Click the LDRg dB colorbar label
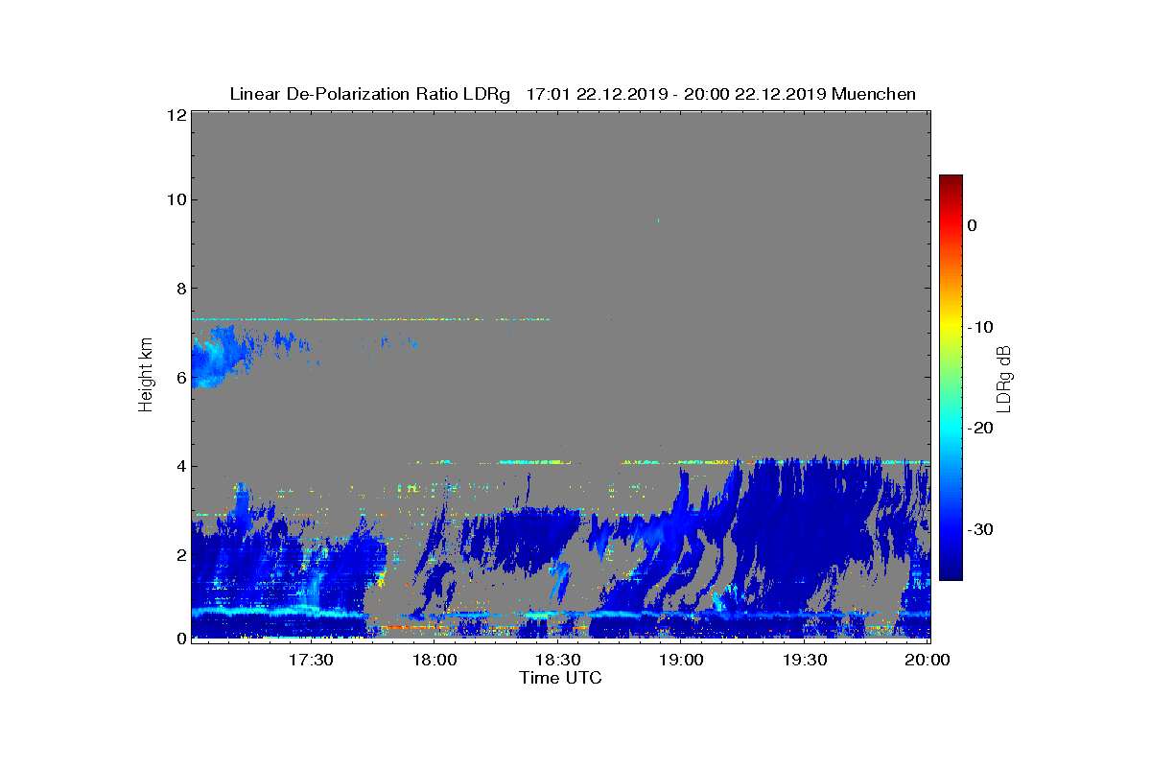 click(1003, 378)
